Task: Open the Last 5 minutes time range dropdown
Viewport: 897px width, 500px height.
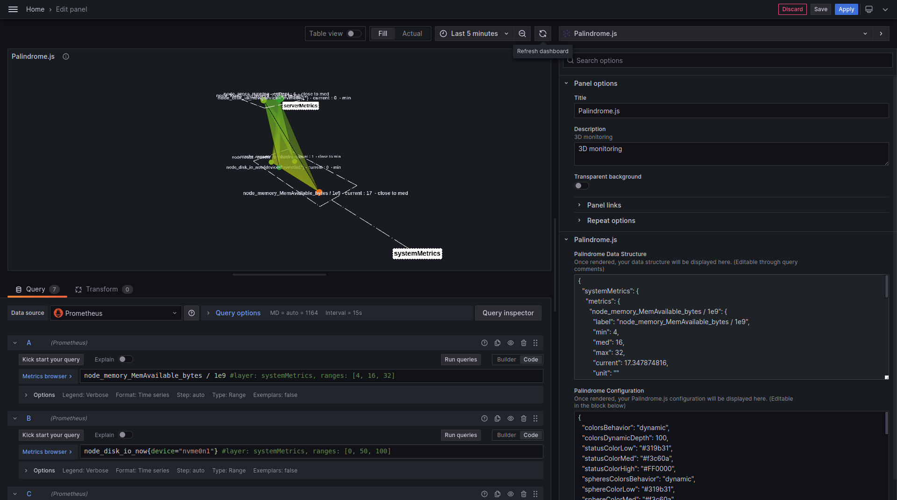Action: click(474, 34)
